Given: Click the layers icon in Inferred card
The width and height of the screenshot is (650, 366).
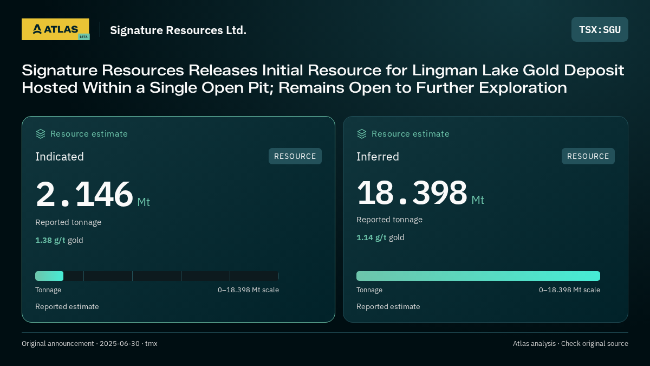Looking at the screenshot, I should [x=362, y=134].
